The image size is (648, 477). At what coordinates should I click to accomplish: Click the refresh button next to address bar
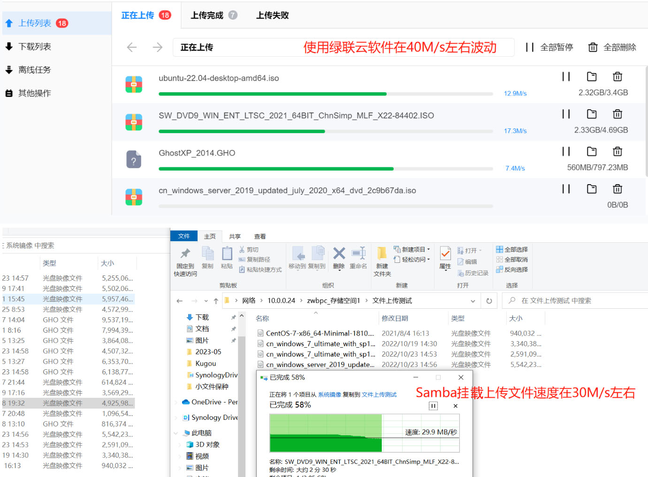click(489, 301)
